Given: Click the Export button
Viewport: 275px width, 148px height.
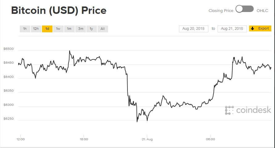Looking at the screenshot, I should (260, 29).
